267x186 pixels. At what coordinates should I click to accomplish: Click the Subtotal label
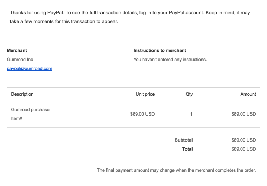pos(183,140)
